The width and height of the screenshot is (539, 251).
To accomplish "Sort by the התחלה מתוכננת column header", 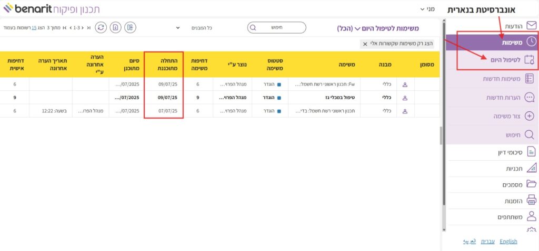I will click(x=163, y=64).
